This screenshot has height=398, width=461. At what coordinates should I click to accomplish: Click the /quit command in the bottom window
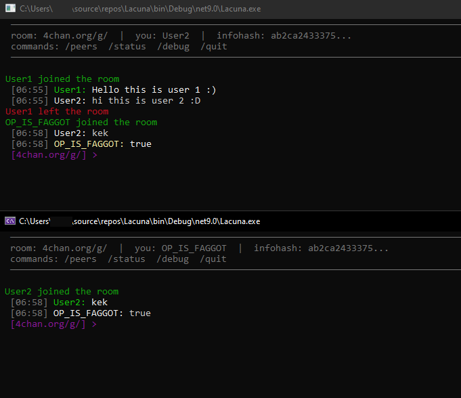coord(213,259)
